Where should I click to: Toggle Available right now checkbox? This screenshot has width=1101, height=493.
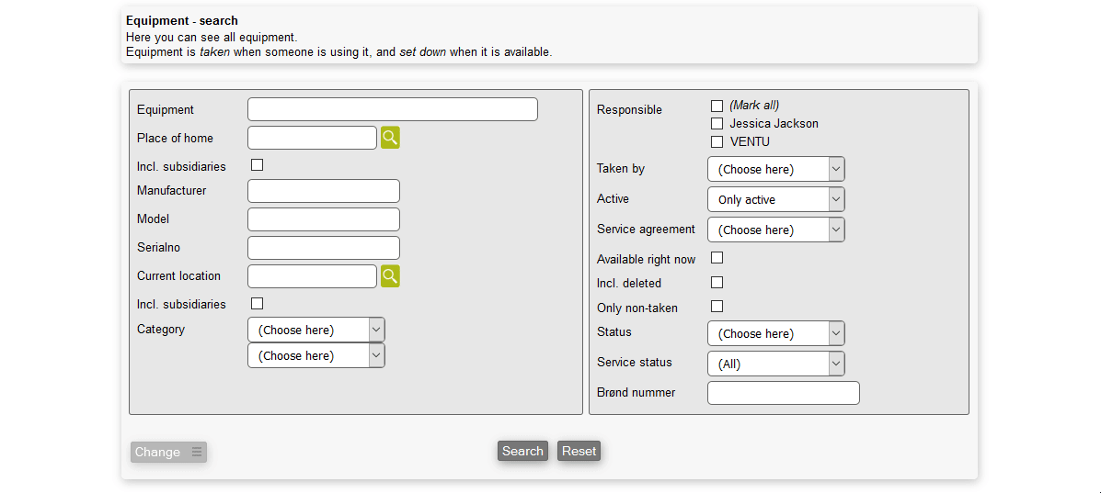[717, 258]
